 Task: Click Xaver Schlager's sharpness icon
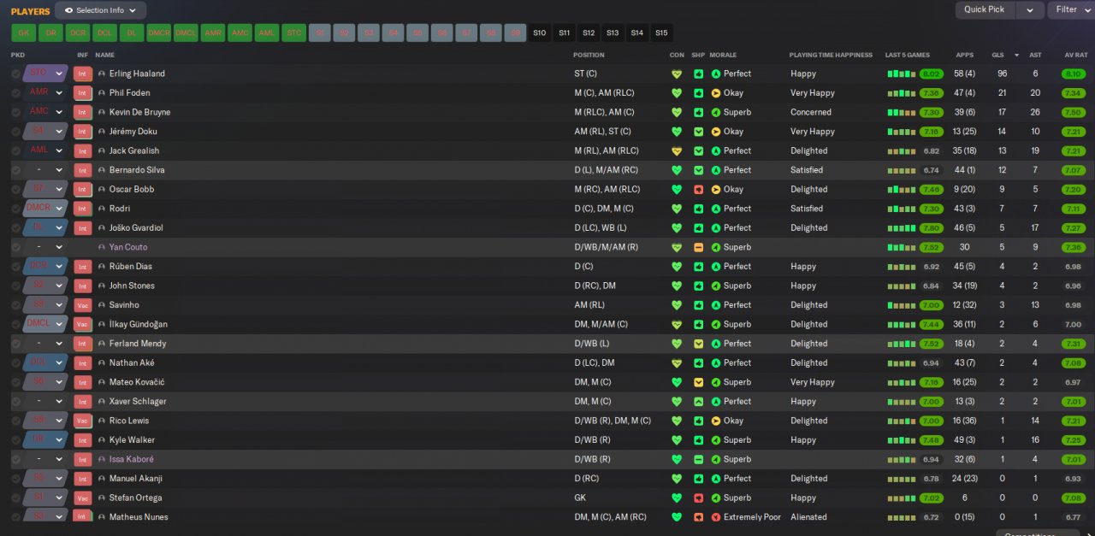tap(698, 402)
